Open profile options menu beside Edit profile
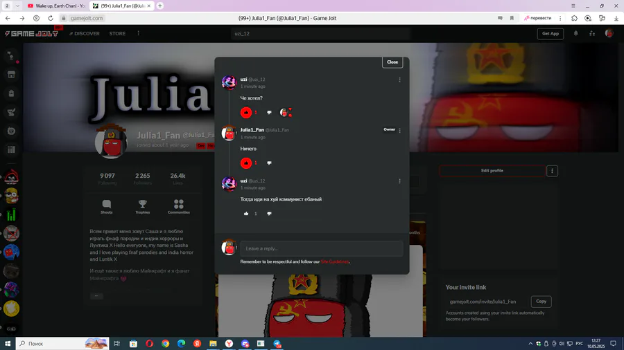This screenshot has height=350, width=624. click(x=552, y=171)
